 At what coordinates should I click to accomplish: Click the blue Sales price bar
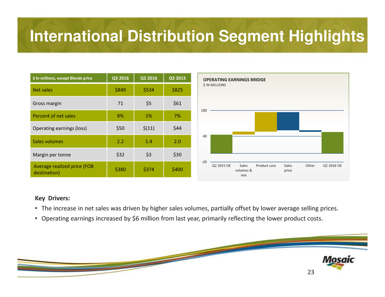click(288, 121)
